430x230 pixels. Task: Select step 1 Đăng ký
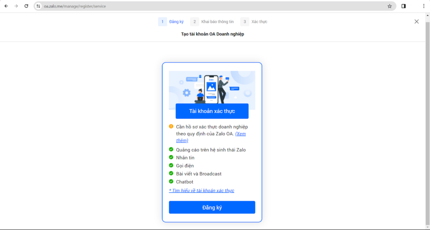click(171, 22)
